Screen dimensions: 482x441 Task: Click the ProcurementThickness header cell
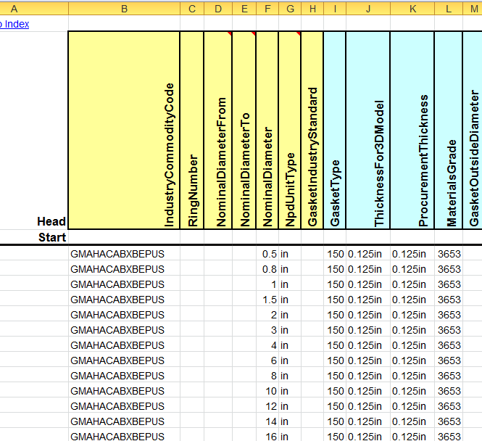pyautogui.click(x=412, y=130)
